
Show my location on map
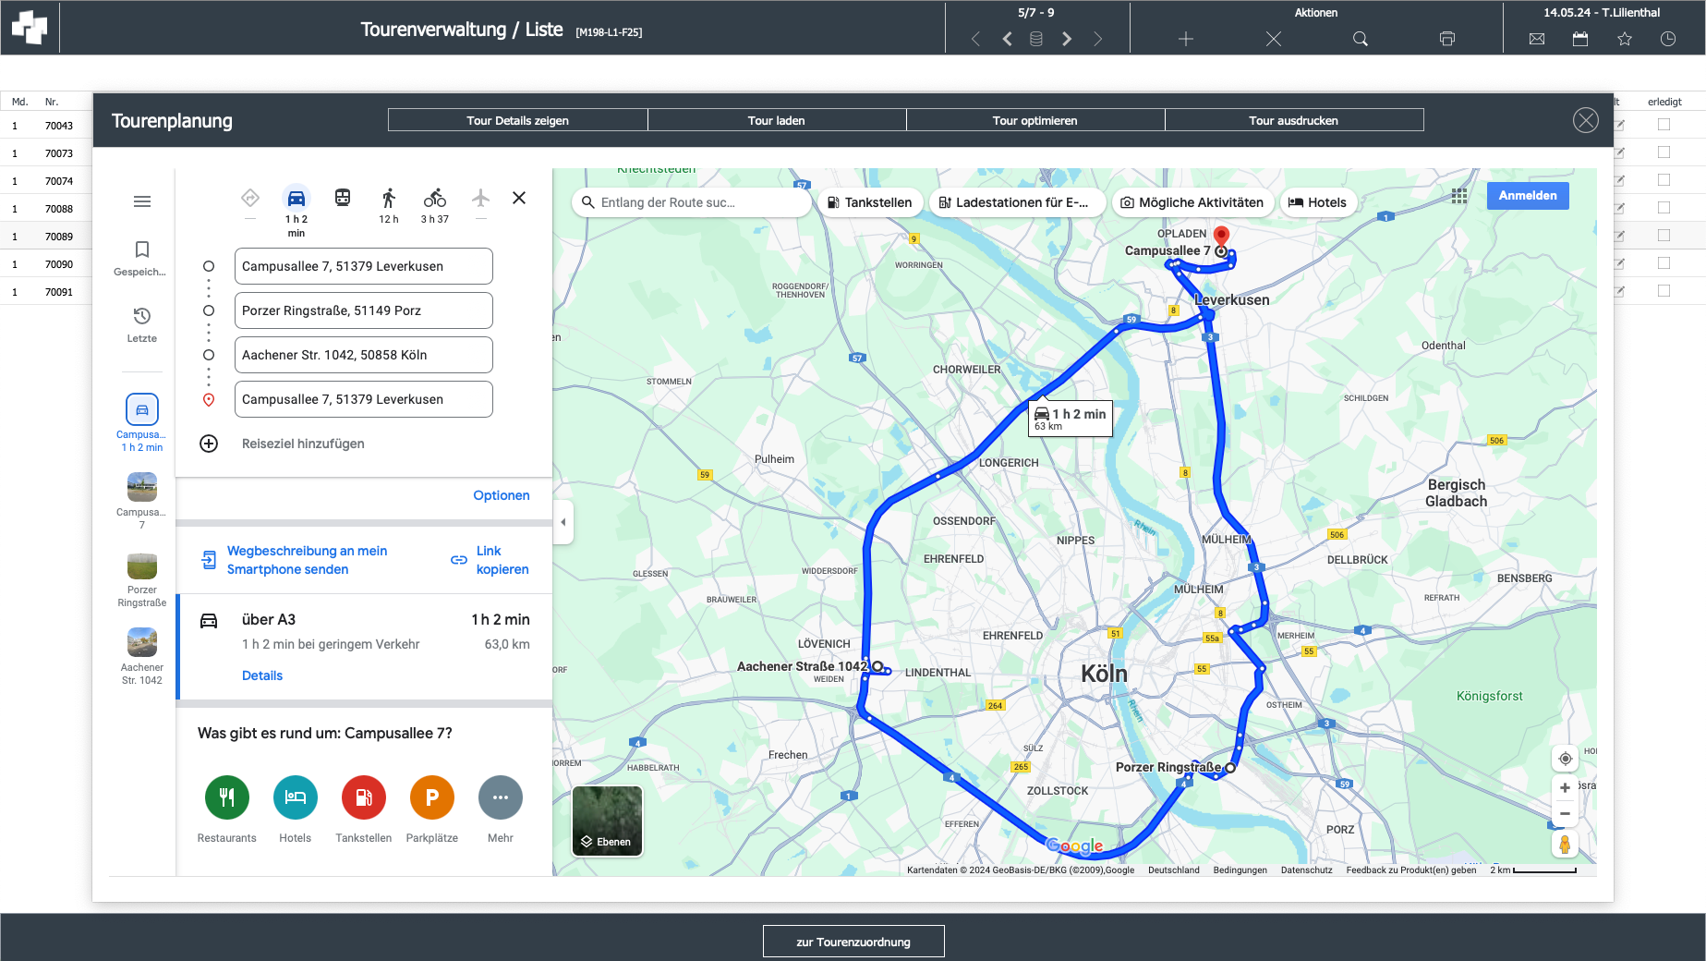1565,759
